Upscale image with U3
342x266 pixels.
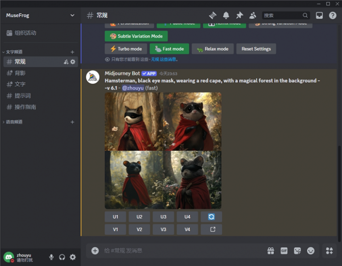point(163,217)
